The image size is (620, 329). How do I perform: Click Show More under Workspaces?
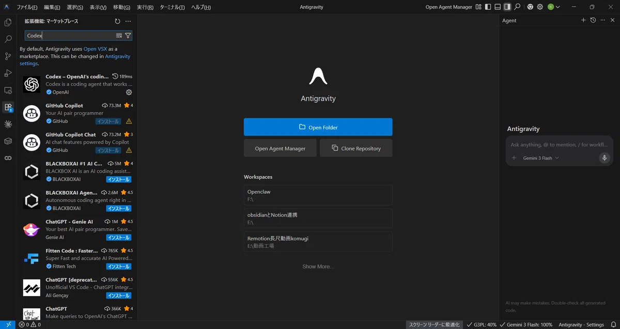(318, 267)
